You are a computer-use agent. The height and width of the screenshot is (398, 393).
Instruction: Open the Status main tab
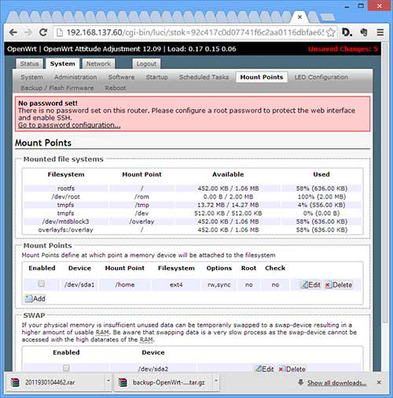(x=29, y=64)
